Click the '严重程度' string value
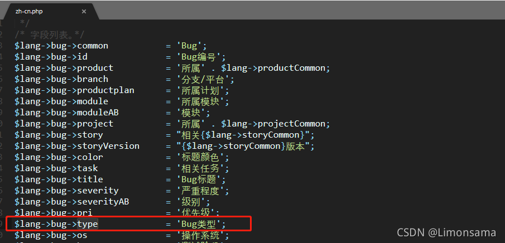This screenshot has height=243, width=505. click(x=200, y=191)
